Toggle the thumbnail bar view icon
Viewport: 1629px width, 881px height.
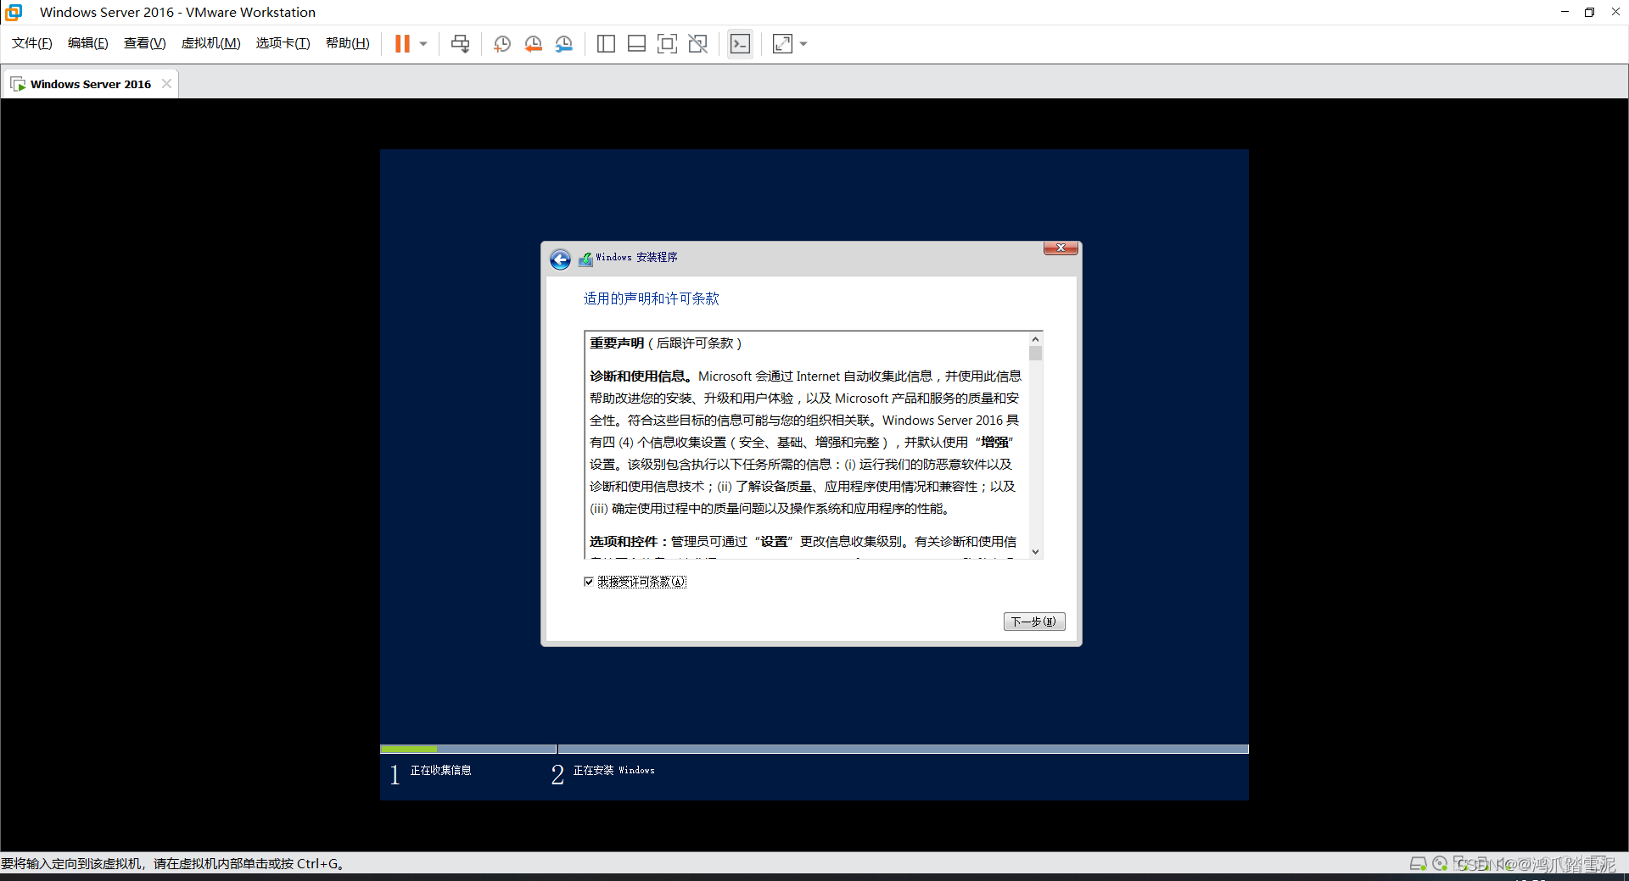pos(636,43)
